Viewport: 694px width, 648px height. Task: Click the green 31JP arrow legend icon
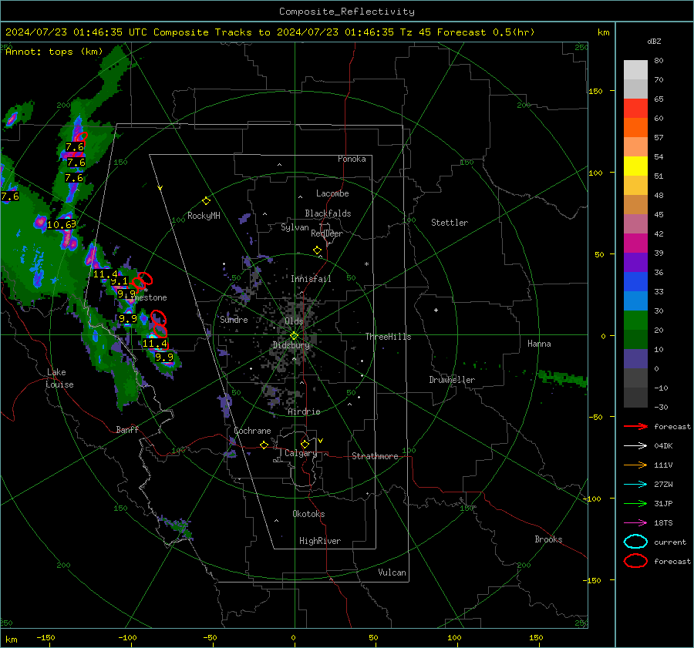click(x=635, y=503)
